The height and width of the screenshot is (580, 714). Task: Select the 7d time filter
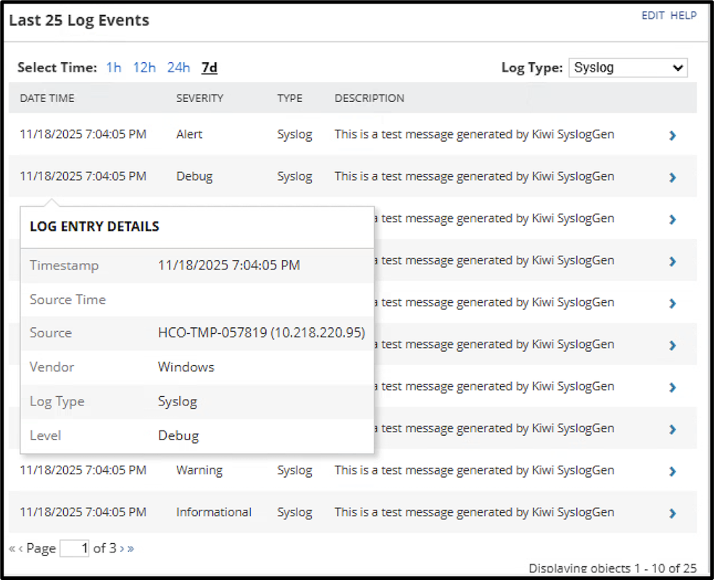click(x=209, y=67)
